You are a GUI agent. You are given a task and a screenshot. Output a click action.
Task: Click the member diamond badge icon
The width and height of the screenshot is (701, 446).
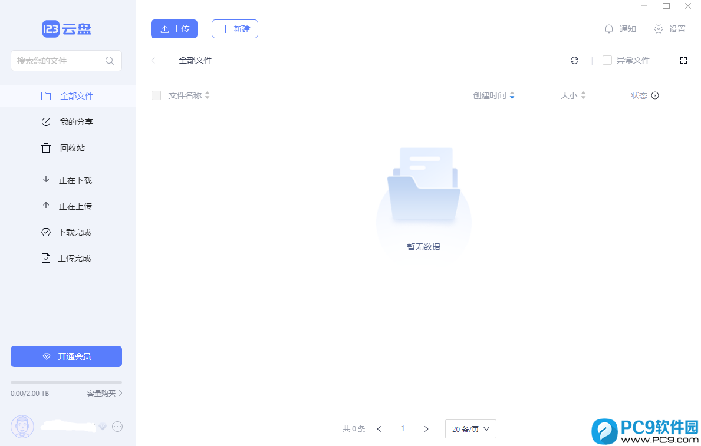pyautogui.click(x=103, y=427)
